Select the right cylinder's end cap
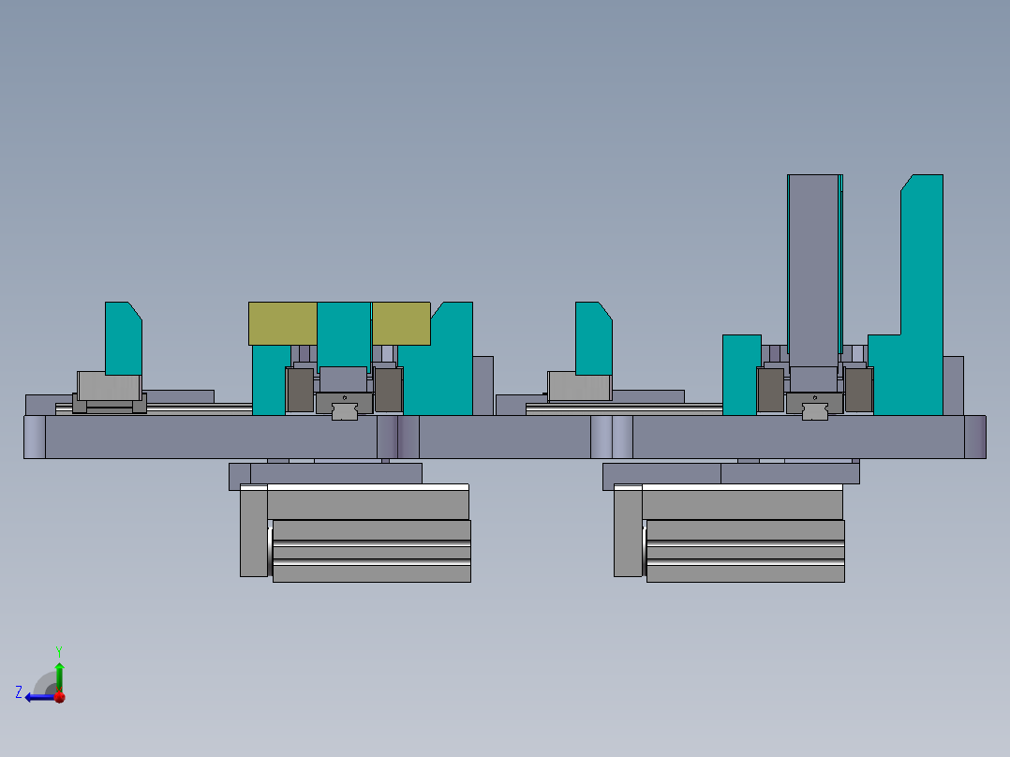1010x757 pixels. coord(628,531)
